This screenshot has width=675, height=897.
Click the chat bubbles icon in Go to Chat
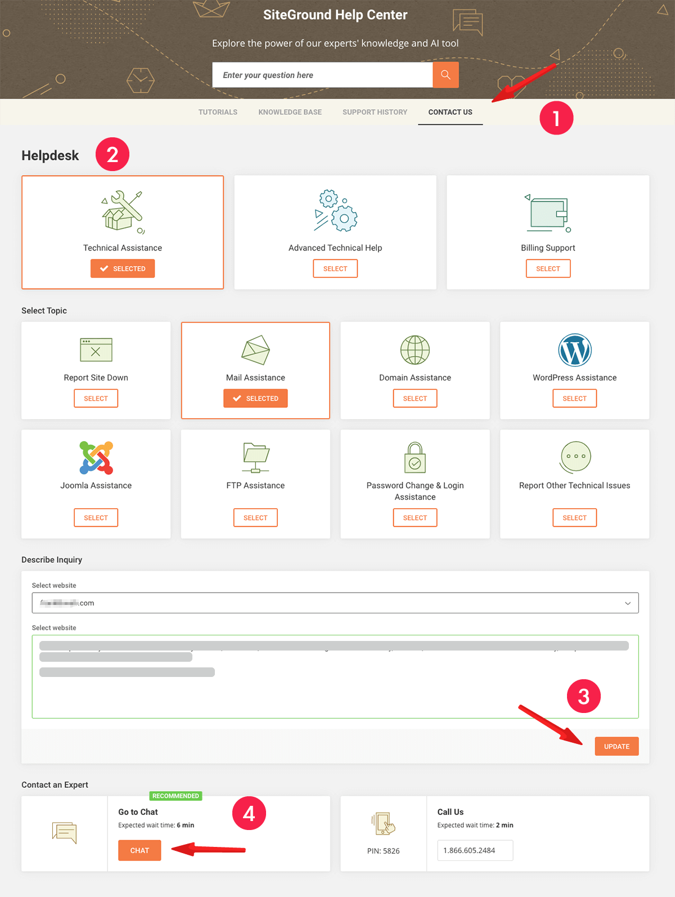pyautogui.click(x=64, y=832)
